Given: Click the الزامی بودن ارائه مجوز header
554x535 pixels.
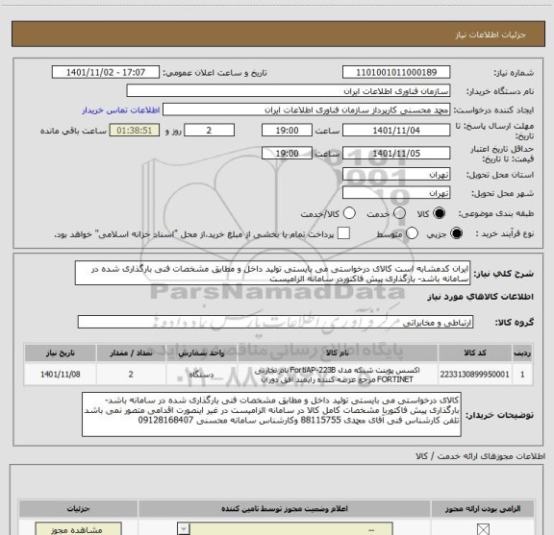Looking at the screenshot, I should pos(483,509).
